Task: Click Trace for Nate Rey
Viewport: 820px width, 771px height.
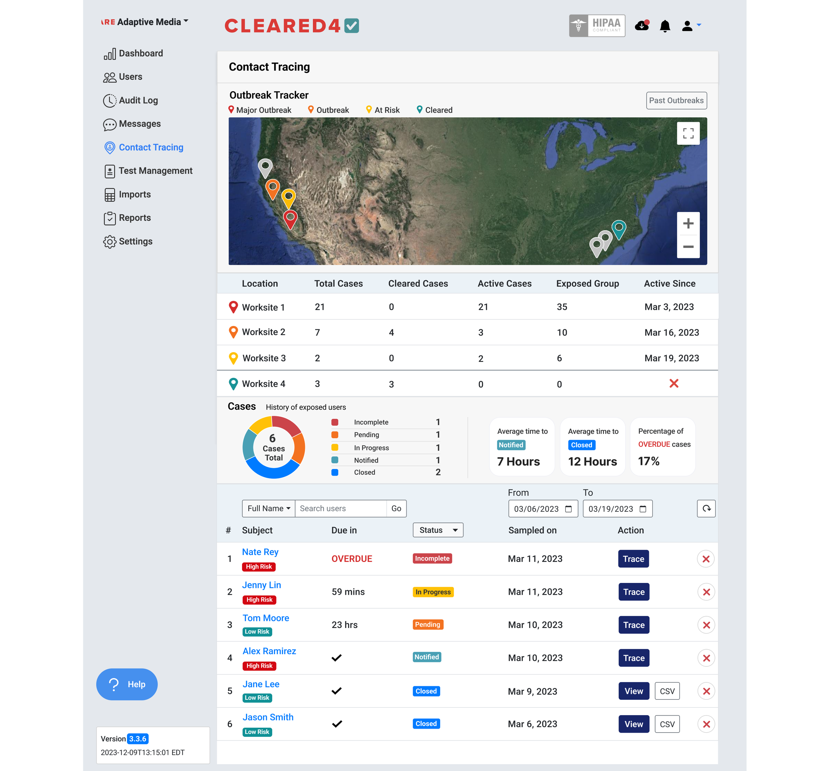Action: click(x=633, y=559)
